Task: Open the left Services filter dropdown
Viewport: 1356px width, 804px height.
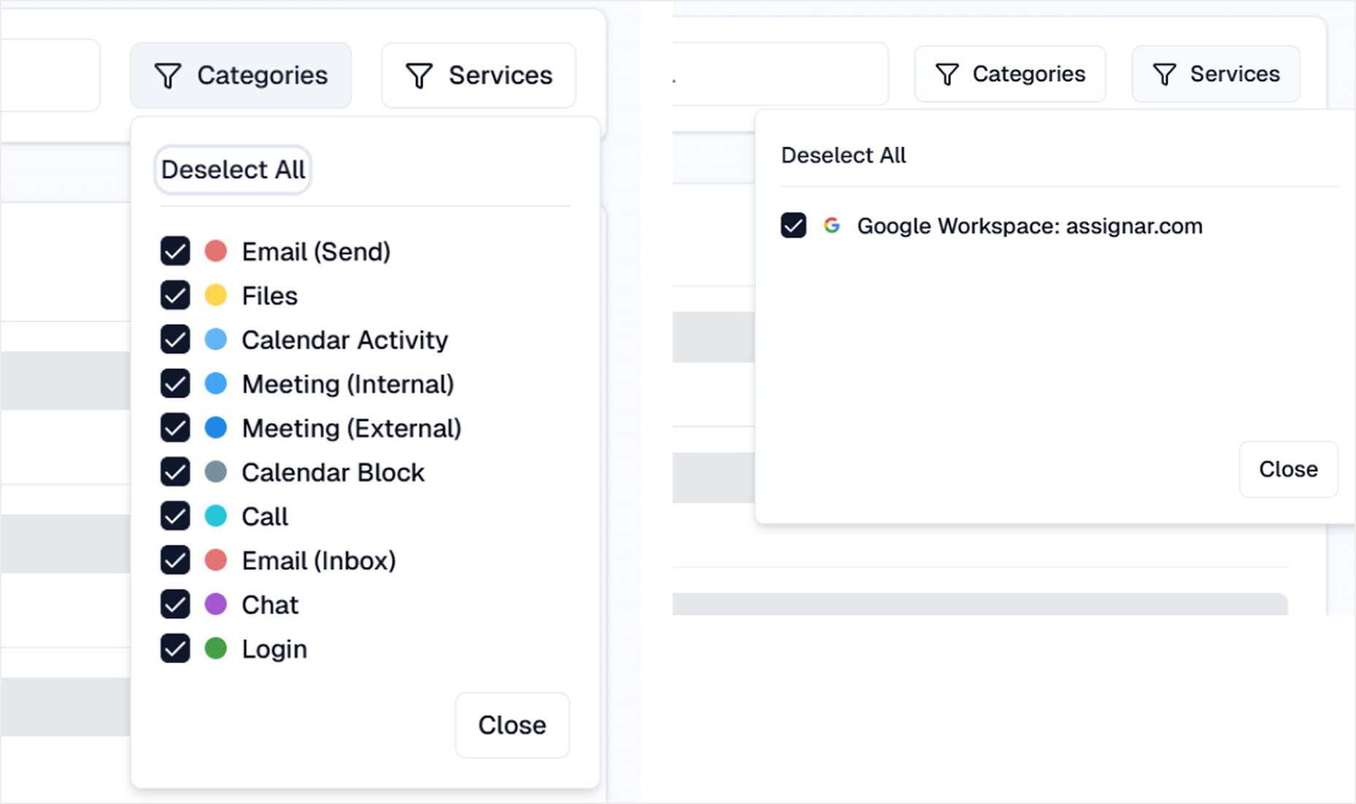Action: (x=479, y=76)
